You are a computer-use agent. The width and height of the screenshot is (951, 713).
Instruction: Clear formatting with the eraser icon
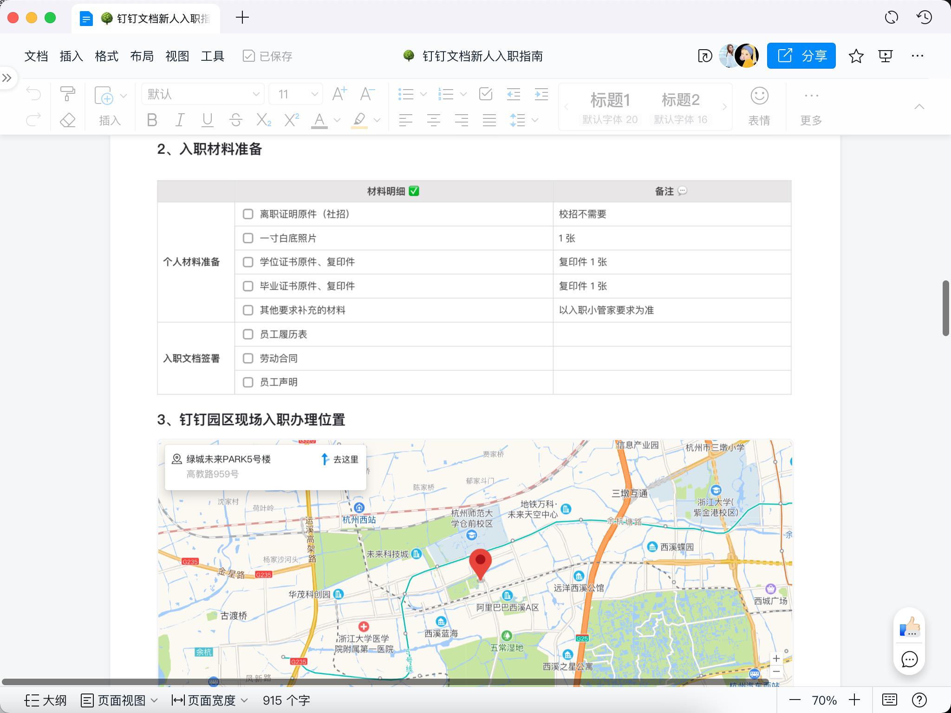tap(68, 120)
